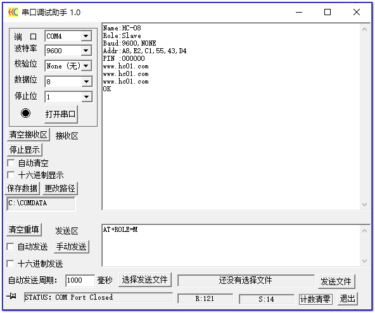Click the app logo icon in title bar
Image resolution: width=375 pixels, height=313 pixels.
point(13,12)
